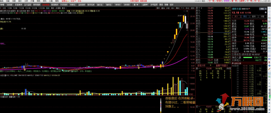271x113 pixels.
Task: Open the 逐笔分析 tab
Action: 201,65
